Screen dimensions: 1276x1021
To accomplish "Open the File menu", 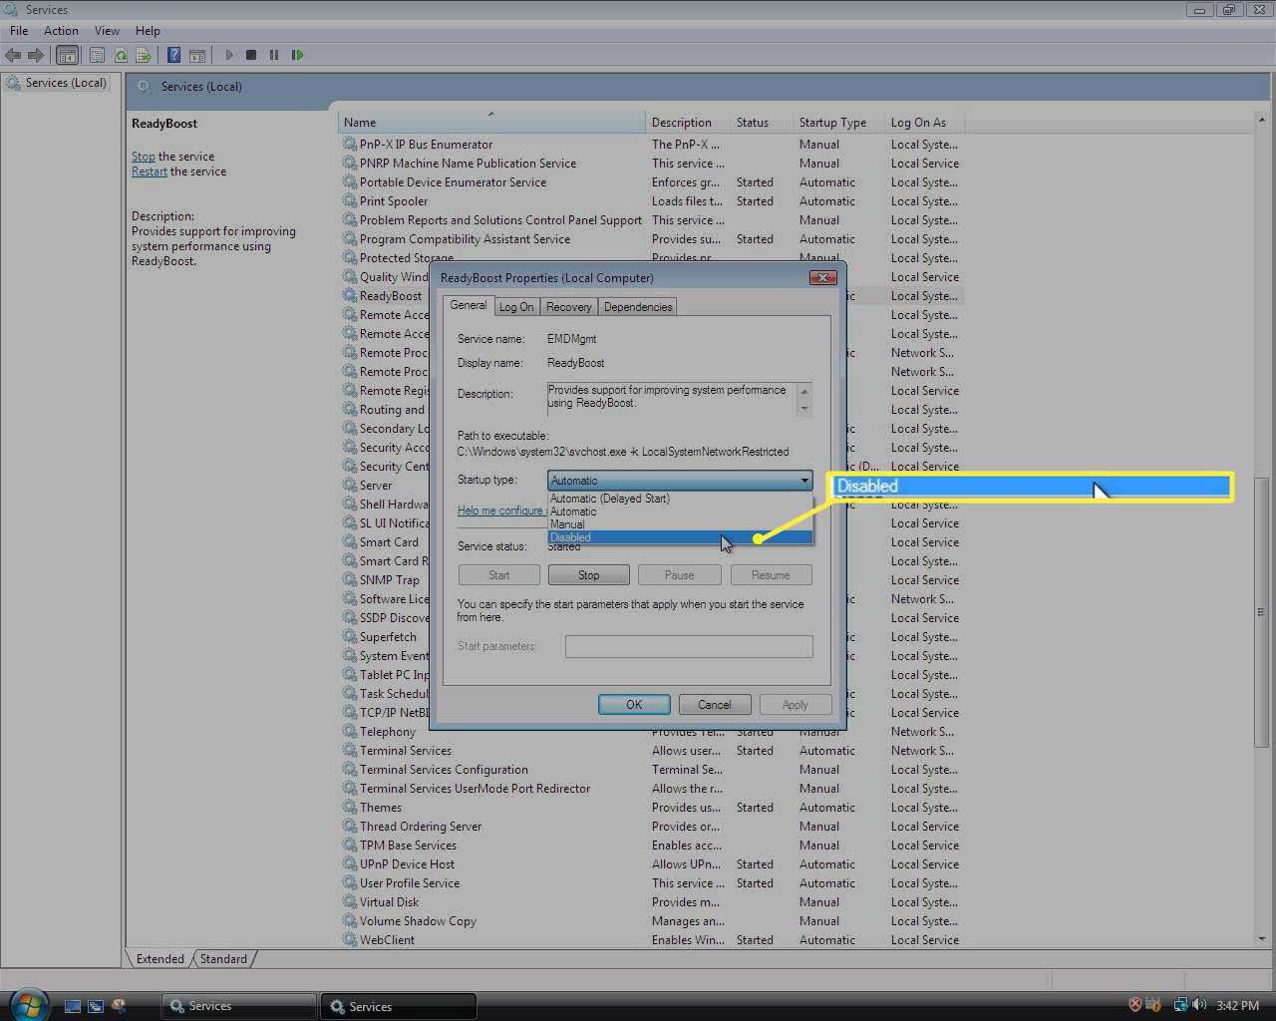I will click(x=19, y=31).
